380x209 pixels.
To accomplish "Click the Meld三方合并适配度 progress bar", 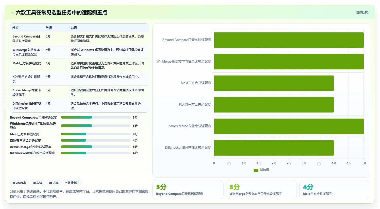I will (96, 134).
